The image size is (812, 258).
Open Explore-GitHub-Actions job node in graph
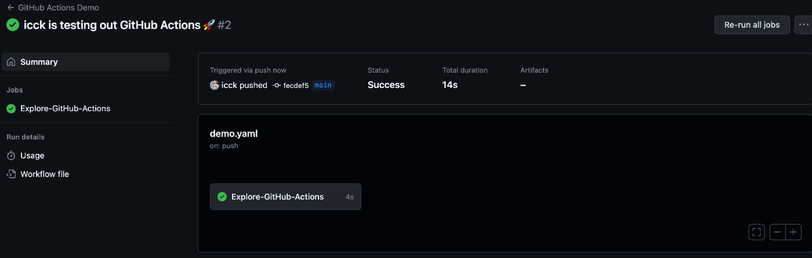click(x=285, y=197)
